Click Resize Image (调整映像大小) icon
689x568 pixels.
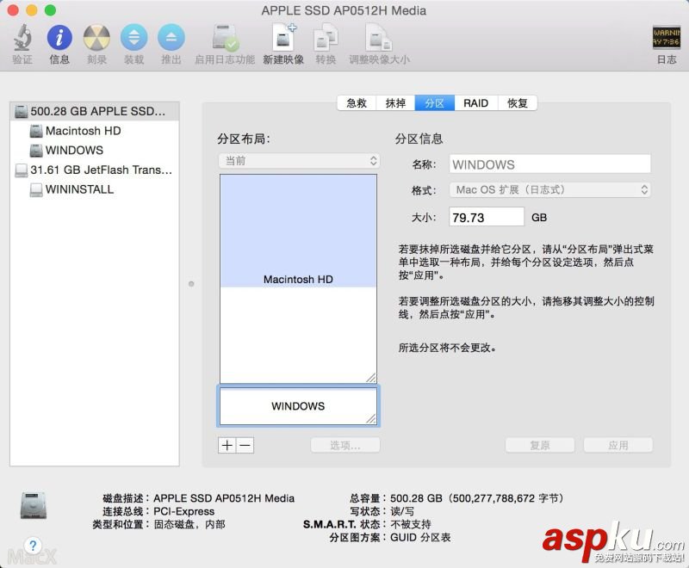pos(379,38)
